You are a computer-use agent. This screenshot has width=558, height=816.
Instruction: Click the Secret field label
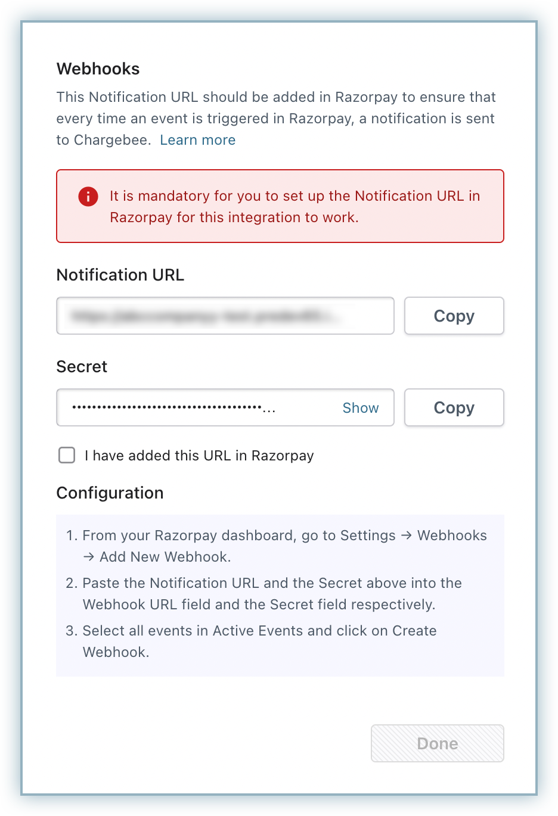click(82, 367)
